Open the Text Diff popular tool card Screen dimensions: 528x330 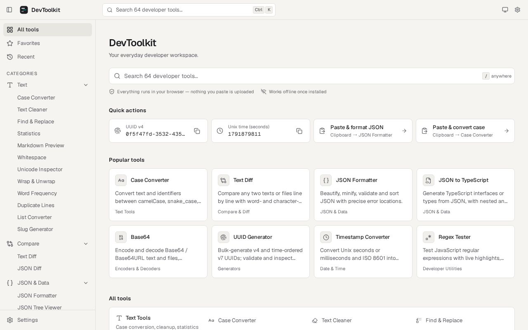click(x=261, y=195)
